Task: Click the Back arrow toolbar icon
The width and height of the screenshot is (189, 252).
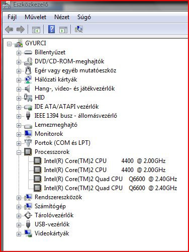Action: point(9,29)
